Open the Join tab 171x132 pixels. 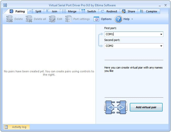[52, 11]
